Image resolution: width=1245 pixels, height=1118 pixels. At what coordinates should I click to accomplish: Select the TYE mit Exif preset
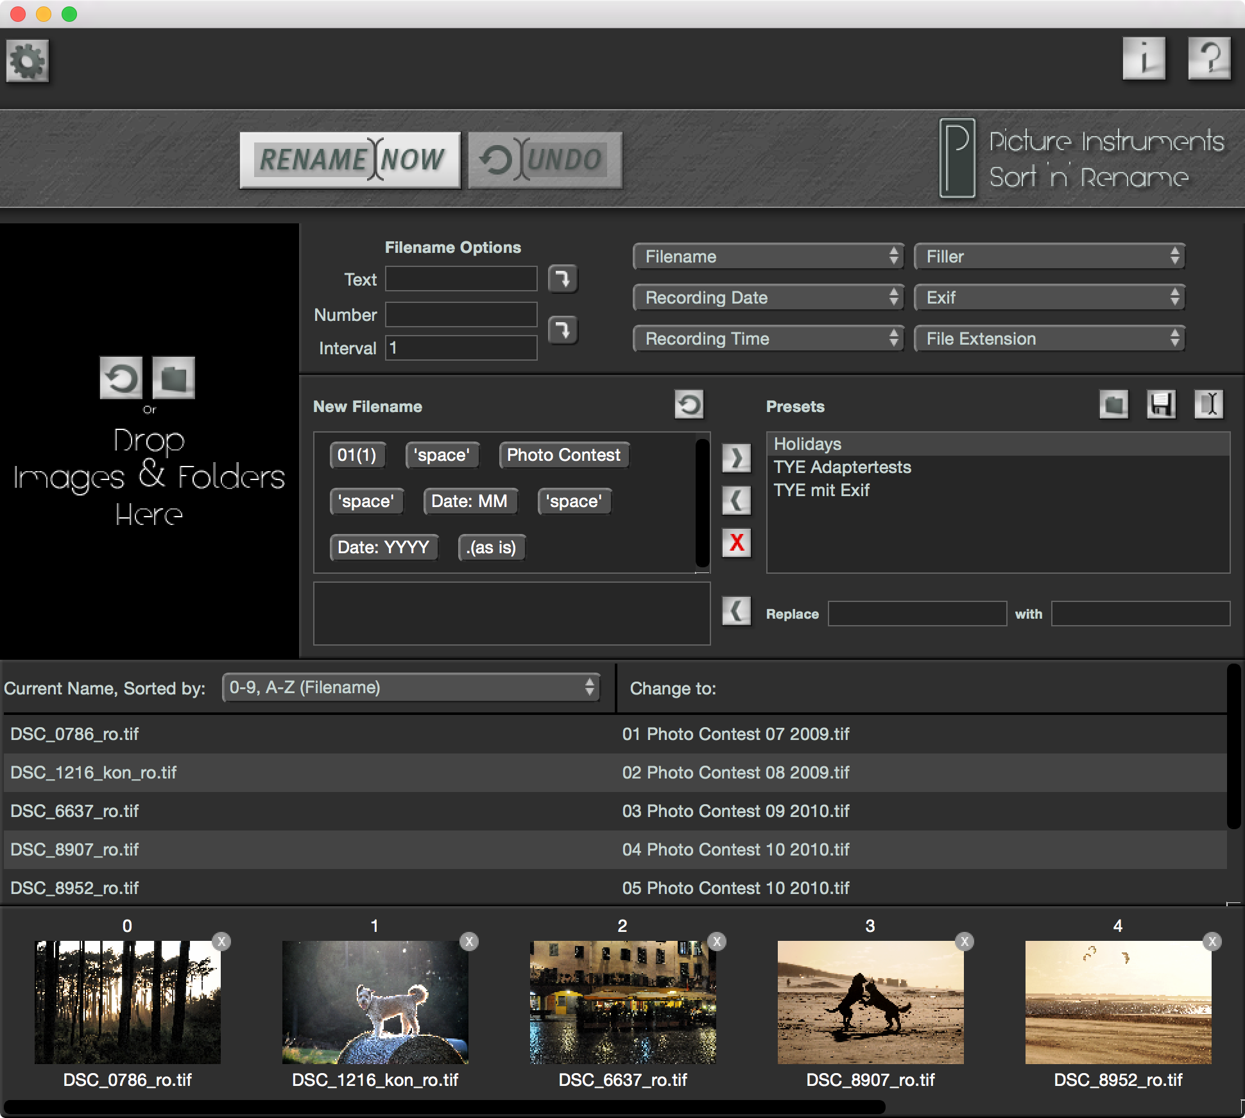821,490
